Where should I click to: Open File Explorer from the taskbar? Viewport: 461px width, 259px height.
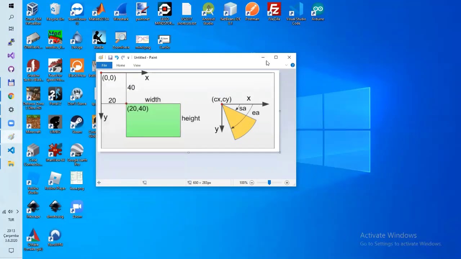click(11, 164)
